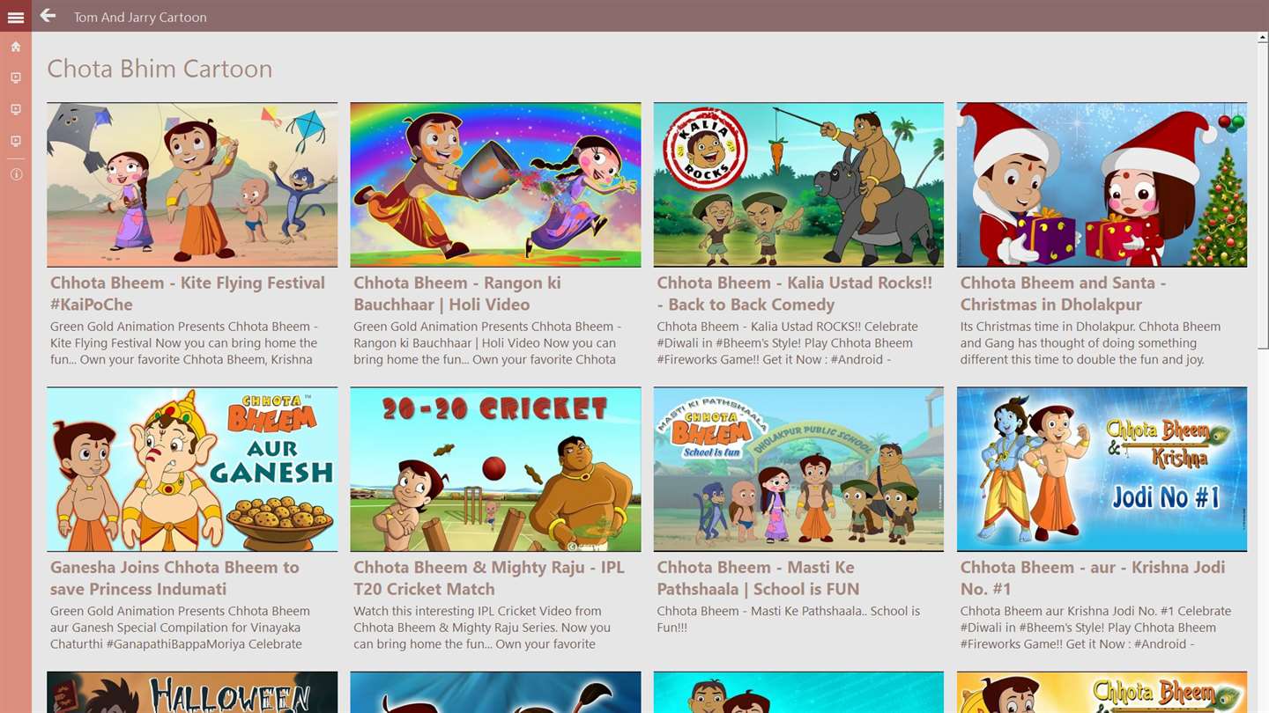The width and height of the screenshot is (1269, 713).
Task: Open video channel icon directly below Home
Action: (16, 78)
